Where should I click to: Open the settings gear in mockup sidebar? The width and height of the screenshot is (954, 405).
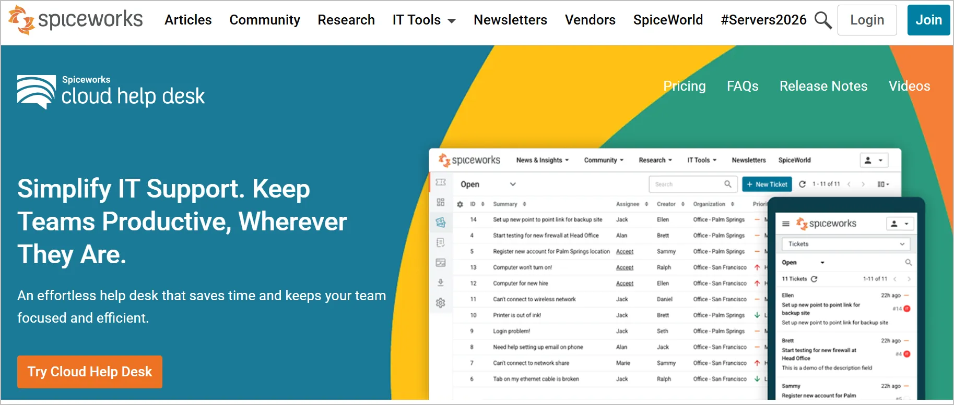pyautogui.click(x=441, y=303)
